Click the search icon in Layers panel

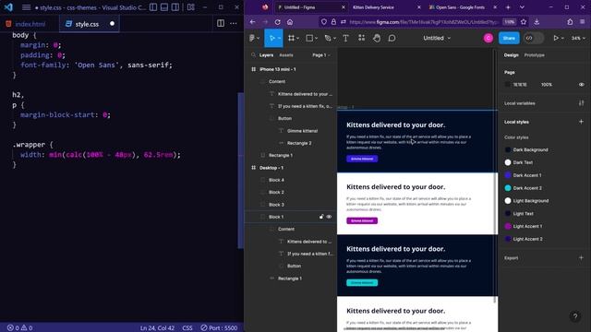click(253, 55)
